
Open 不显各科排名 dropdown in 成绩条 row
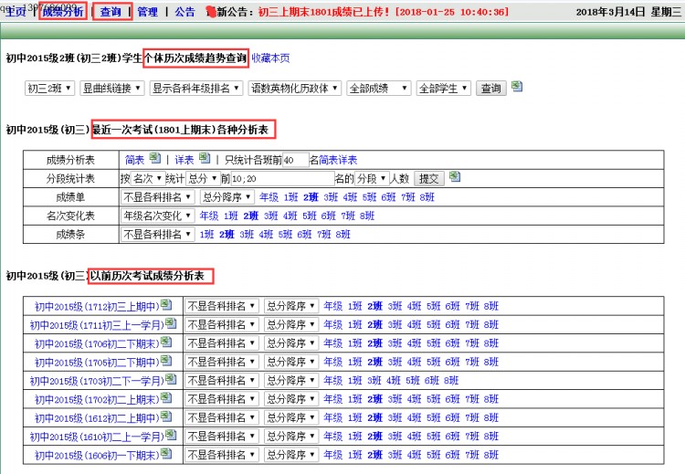click(x=157, y=235)
